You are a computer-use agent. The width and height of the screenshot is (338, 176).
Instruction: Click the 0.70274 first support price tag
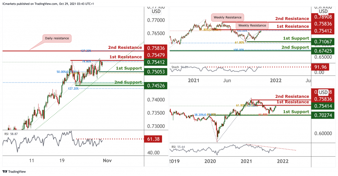click(323, 115)
